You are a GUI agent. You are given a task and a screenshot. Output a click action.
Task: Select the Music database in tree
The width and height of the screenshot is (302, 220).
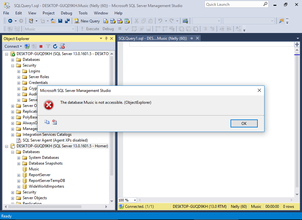(34, 169)
